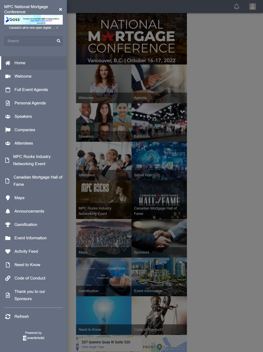Viewport: 263px width, 352px height.
Task: Open the user profile avatar icon
Action: pos(252,6)
